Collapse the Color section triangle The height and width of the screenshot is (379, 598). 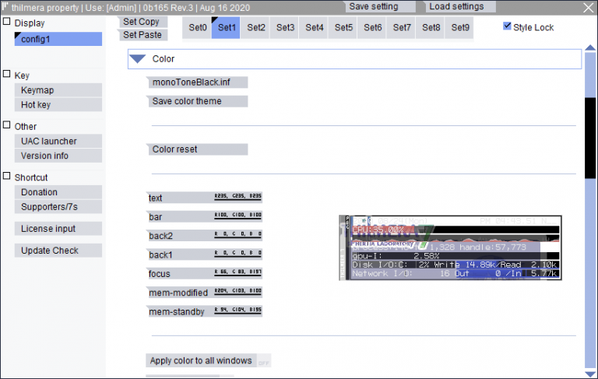tap(138, 59)
